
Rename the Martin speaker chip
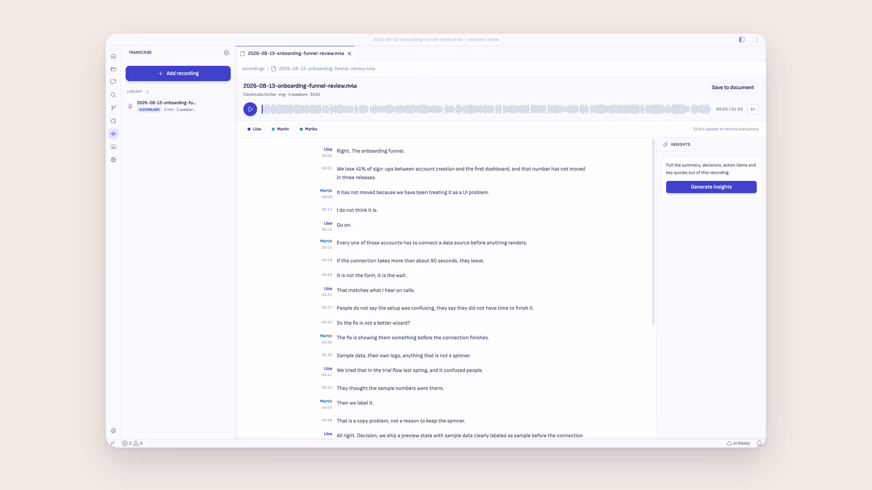pos(280,129)
